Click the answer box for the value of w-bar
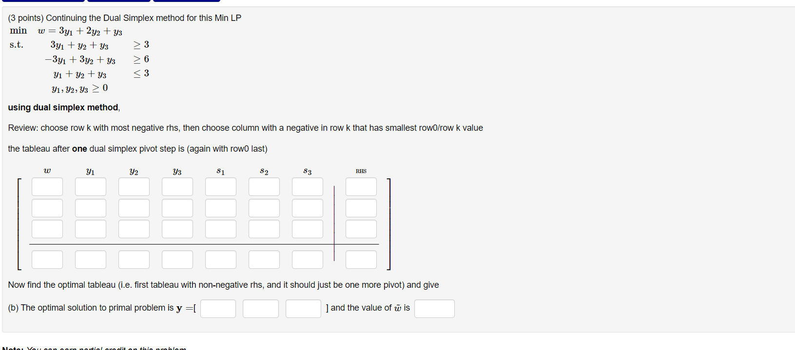The width and height of the screenshot is (795, 350). [434, 308]
